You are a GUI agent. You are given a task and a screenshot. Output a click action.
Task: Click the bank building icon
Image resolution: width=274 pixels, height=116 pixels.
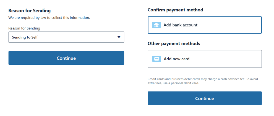pos(156,25)
